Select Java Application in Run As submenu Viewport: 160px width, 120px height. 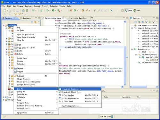(x=80, y=98)
